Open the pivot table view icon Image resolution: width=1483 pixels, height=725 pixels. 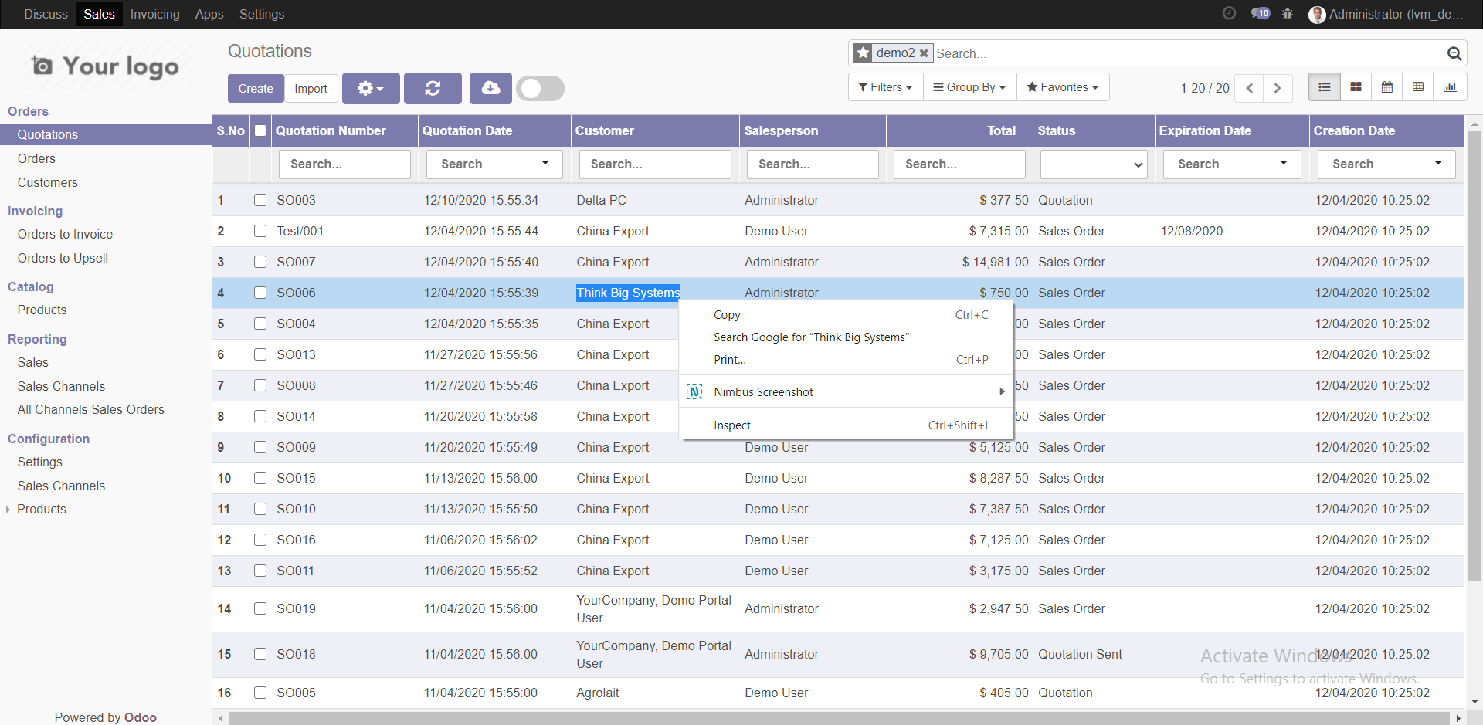(x=1418, y=87)
